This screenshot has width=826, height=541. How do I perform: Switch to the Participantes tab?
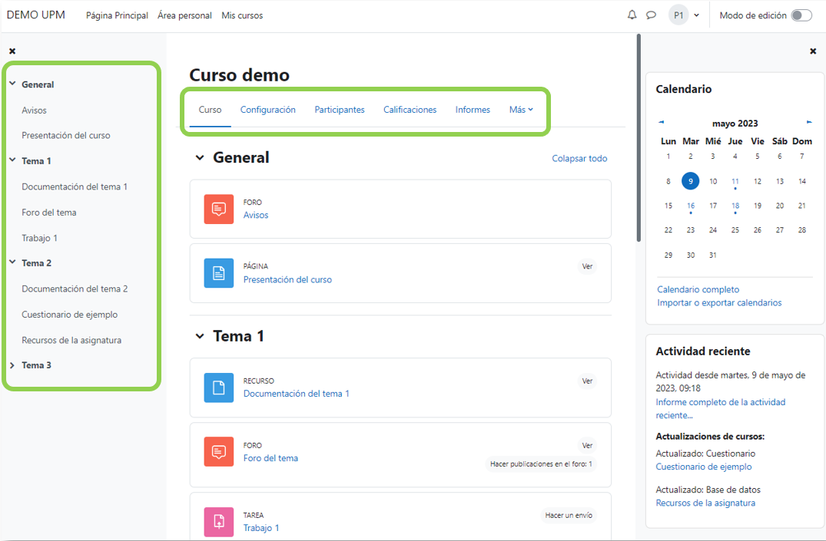tap(340, 110)
